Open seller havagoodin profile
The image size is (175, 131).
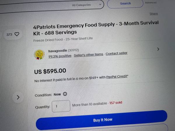coord(57,51)
